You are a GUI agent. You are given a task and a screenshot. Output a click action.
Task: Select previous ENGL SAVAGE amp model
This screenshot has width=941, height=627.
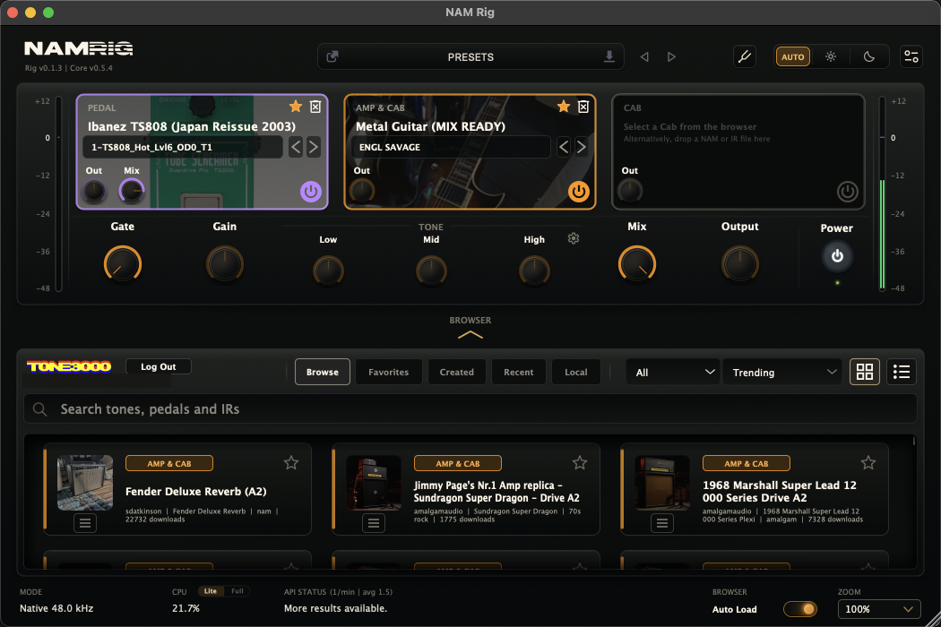tap(564, 147)
